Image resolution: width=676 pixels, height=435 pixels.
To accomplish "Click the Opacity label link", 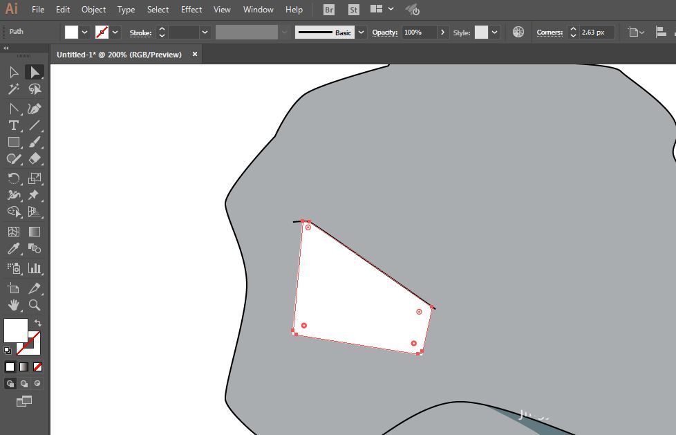I will tap(384, 33).
